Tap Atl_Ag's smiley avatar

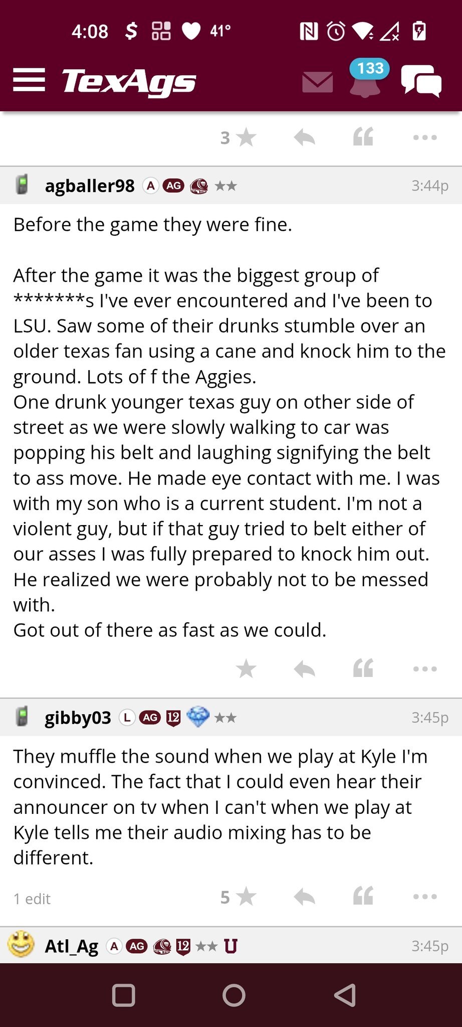tap(21, 945)
